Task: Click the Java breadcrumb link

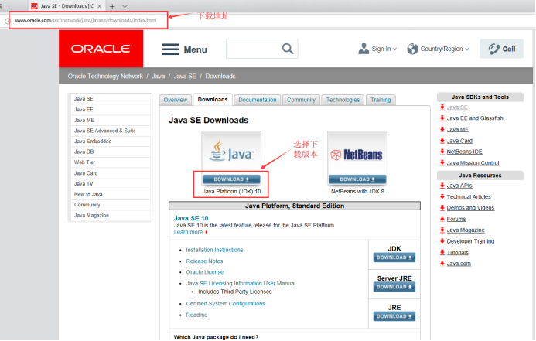Action: 159,77
